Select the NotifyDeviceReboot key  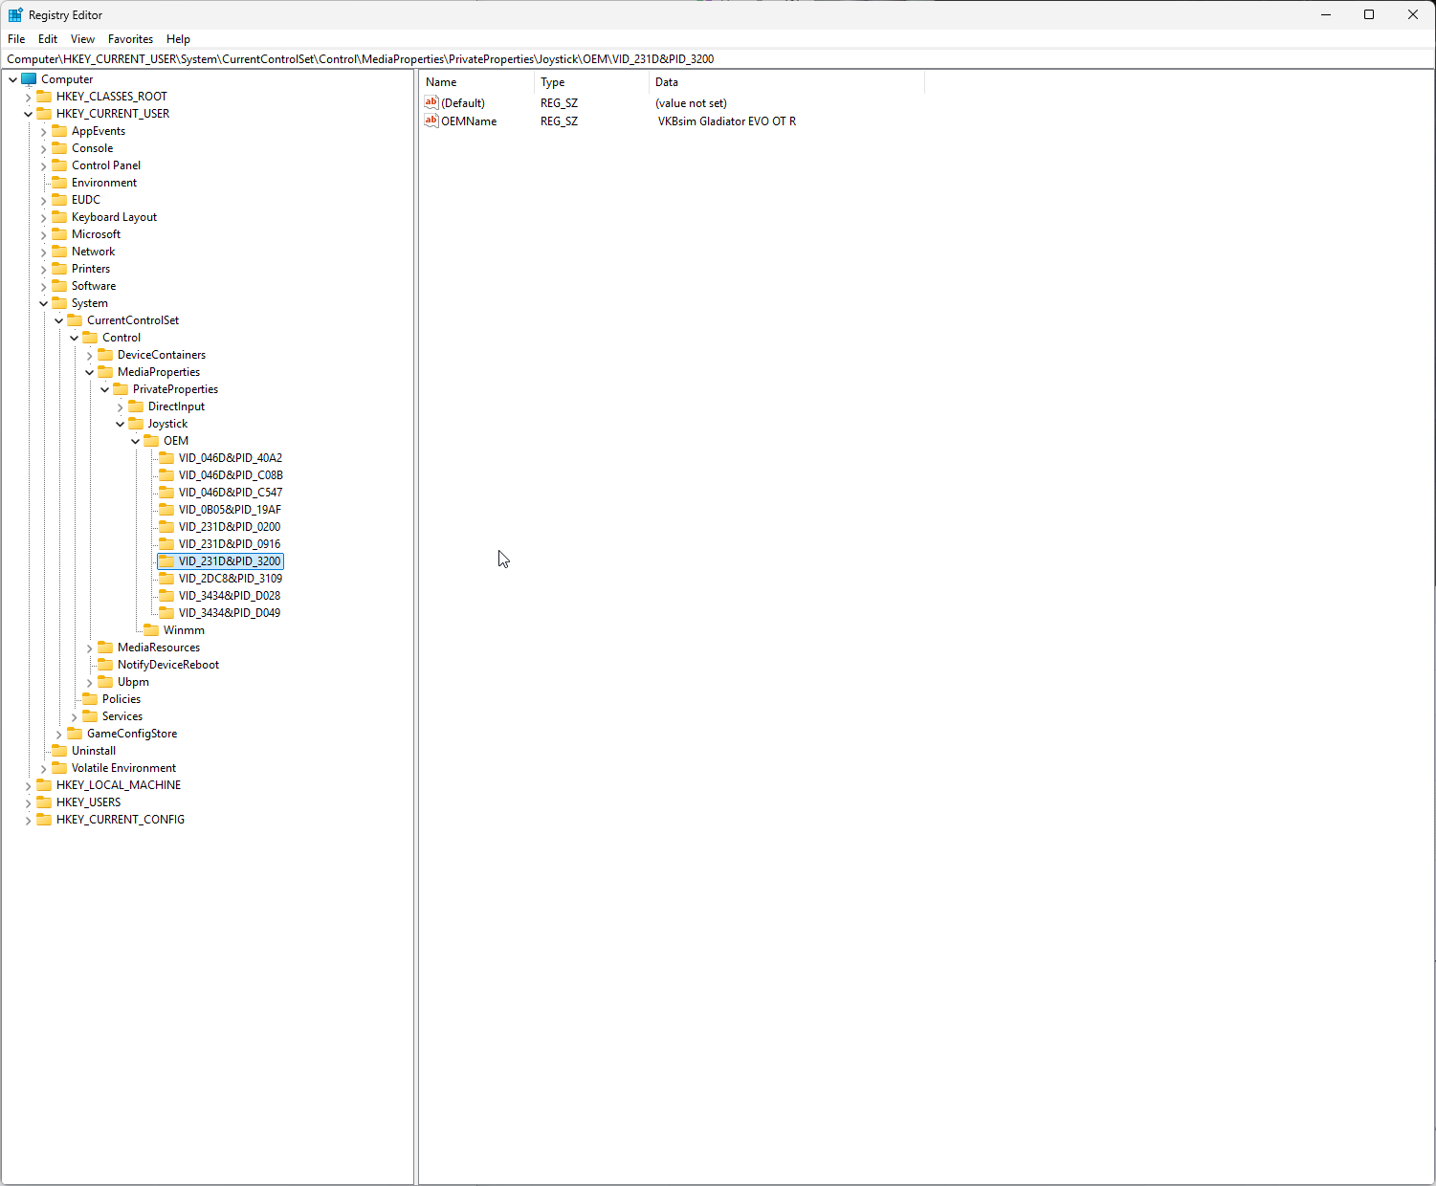click(168, 665)
